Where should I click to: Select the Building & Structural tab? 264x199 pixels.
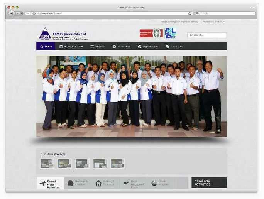point(106,183)
